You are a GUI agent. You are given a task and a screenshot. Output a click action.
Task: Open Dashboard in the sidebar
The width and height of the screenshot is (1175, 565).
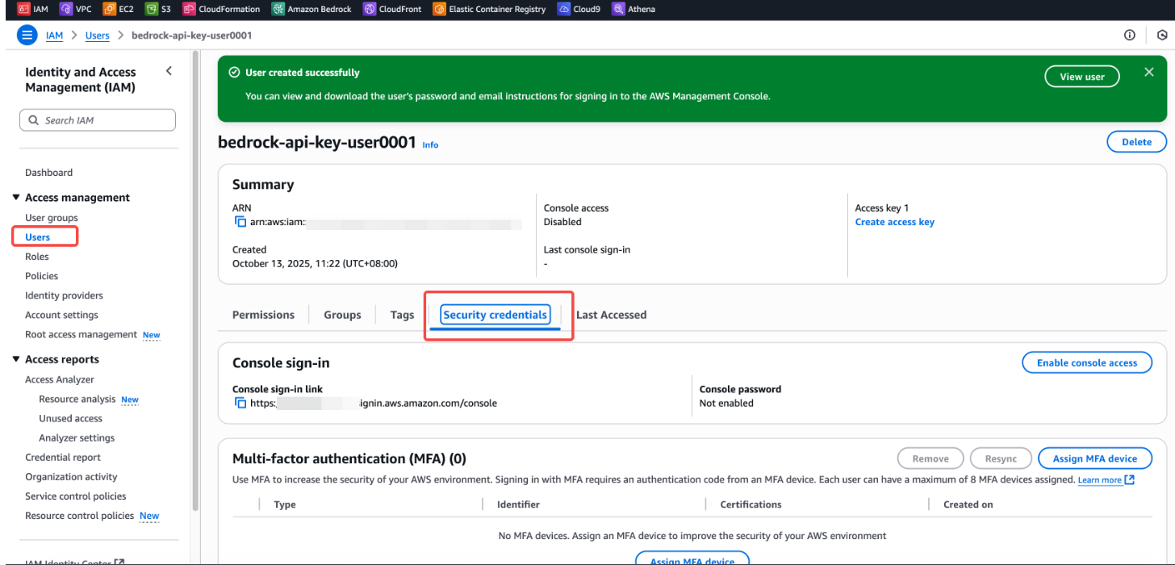pyautogui.click(x=48, y=173)
